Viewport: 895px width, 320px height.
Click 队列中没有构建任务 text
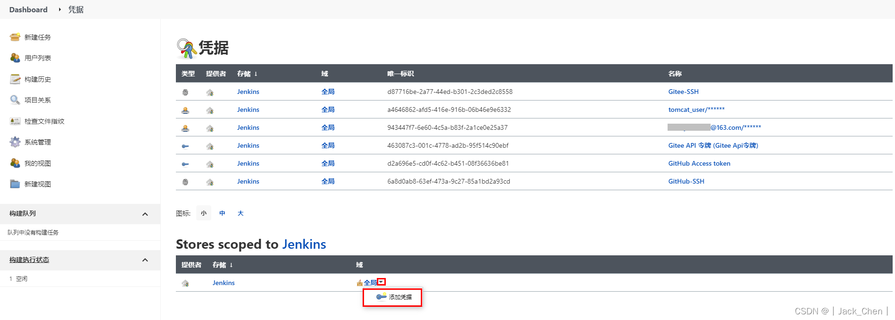tap(33, 232)
